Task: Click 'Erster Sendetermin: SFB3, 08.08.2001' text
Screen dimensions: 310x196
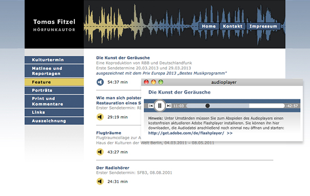Action: tap(134, 173)
